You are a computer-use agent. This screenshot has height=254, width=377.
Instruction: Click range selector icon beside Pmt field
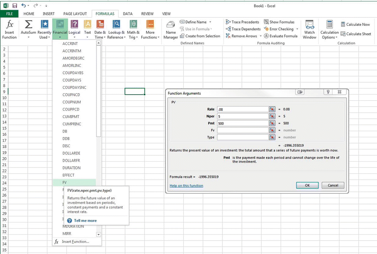272,123
